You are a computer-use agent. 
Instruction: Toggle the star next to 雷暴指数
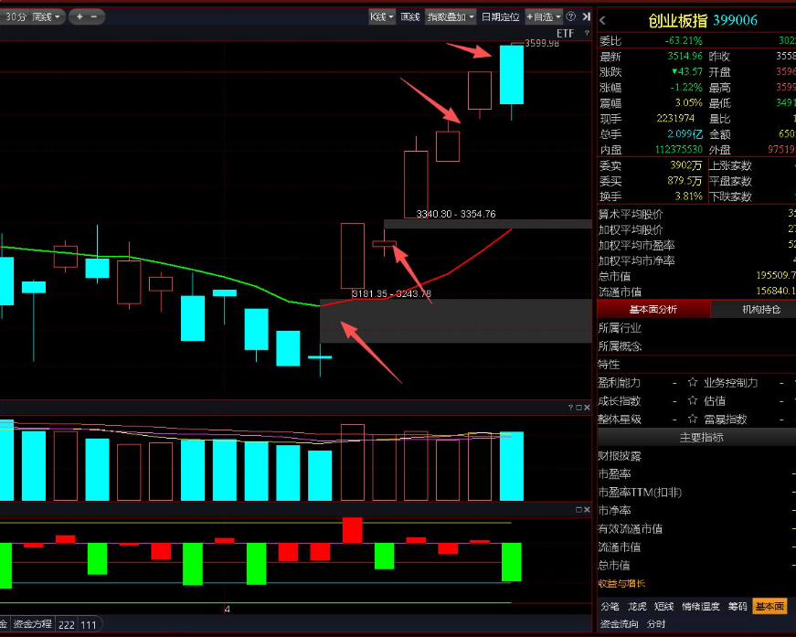pos(692,419)
